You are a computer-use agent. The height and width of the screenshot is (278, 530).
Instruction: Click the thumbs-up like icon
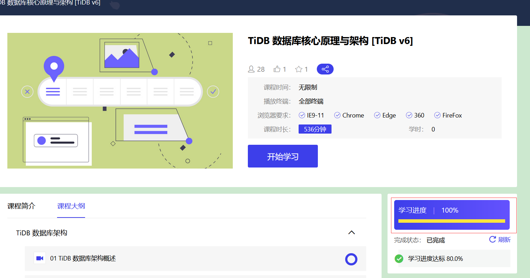tap(277, 69)
